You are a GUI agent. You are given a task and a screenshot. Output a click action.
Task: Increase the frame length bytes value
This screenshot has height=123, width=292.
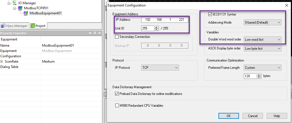[259, 75]
